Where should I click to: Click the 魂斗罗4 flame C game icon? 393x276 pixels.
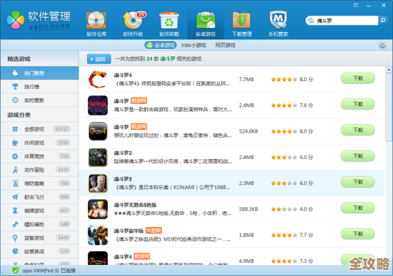pyautogui.click(x=98, y=79)
